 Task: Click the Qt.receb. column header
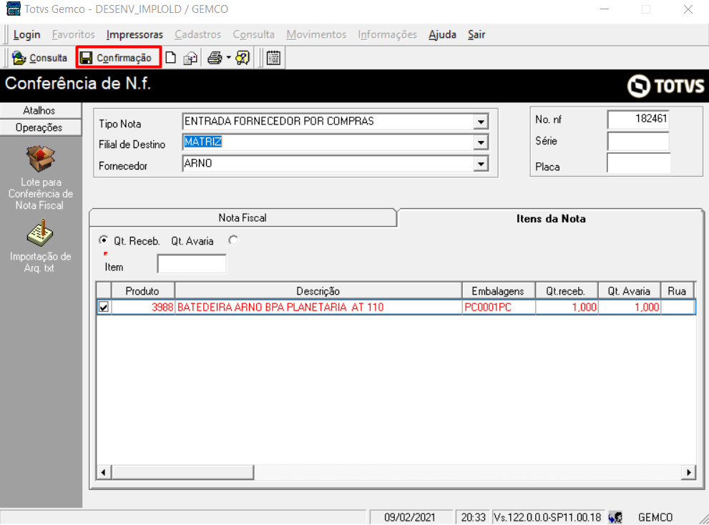tap(566, 291)
